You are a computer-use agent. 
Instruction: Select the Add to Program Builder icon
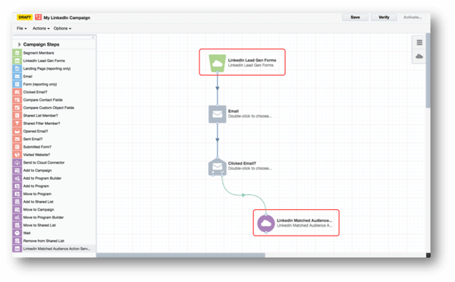[17, 178]
